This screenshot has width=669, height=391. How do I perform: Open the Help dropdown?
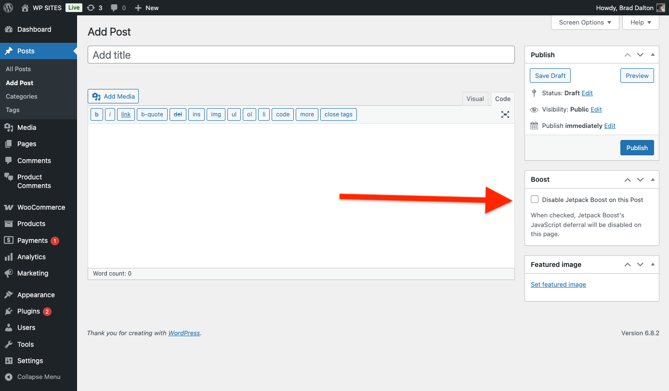click(641, 23)
